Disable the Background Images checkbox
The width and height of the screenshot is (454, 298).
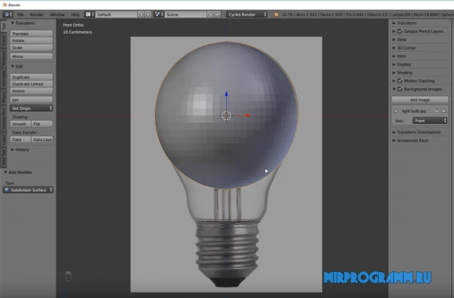[x=400, y=89]
